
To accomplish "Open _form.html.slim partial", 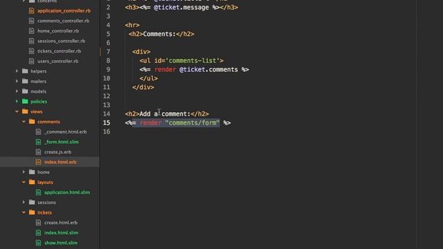I will tap(62, 142).
